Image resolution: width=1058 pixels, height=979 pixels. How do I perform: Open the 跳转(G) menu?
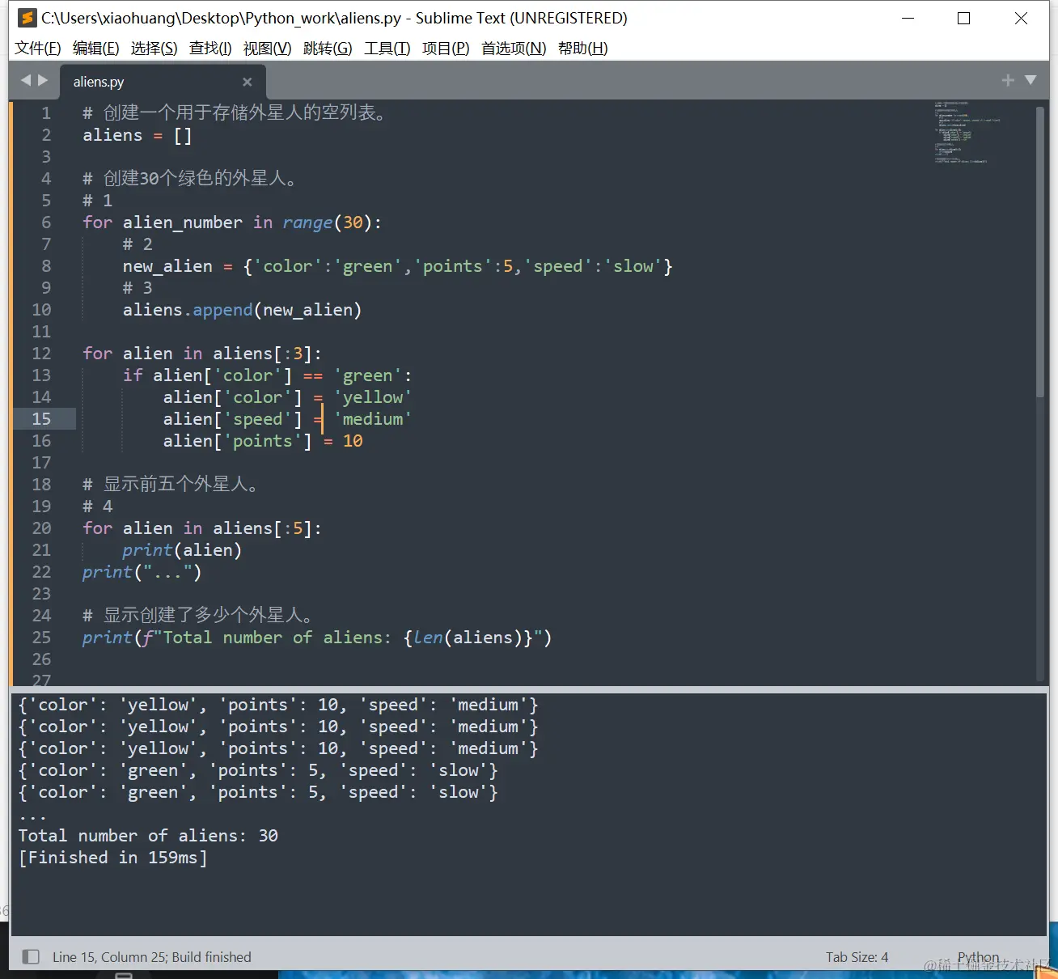(x=328, y=48)
